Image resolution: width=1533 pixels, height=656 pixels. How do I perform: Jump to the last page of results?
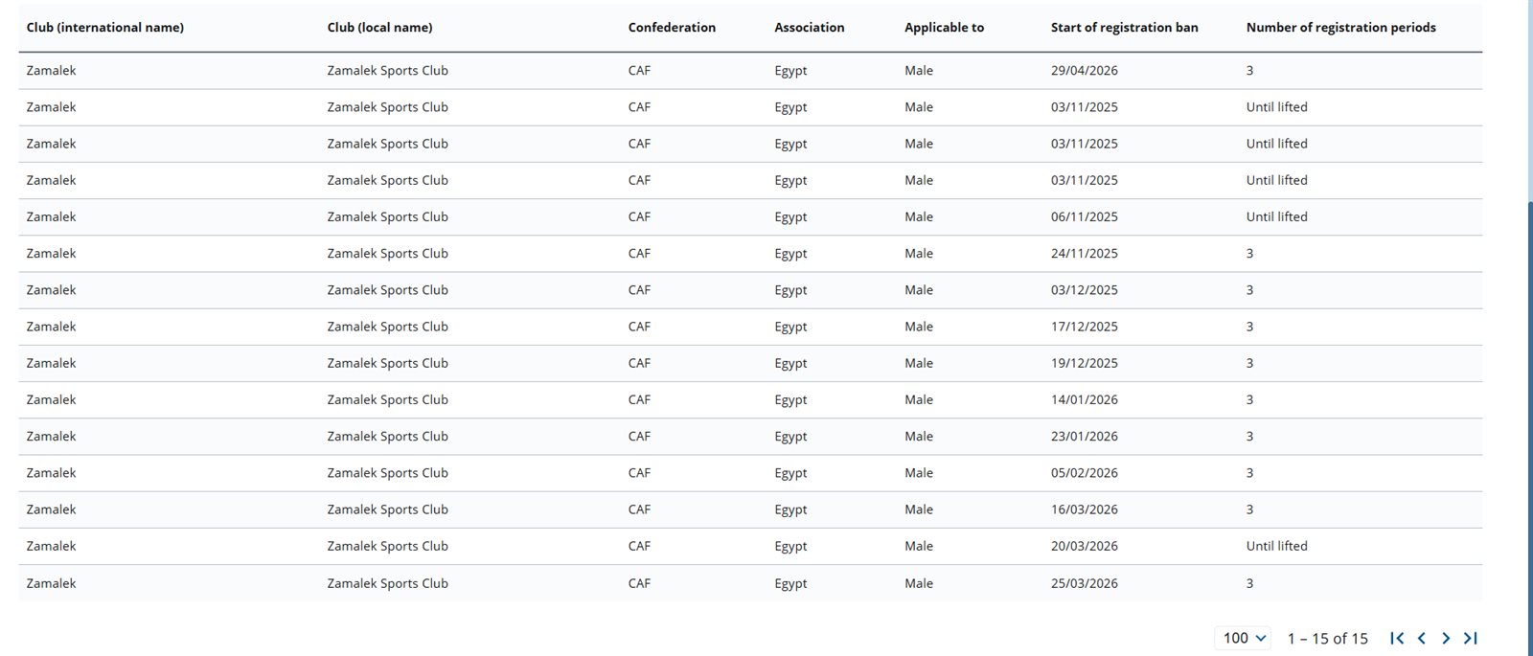pyautogui.click(x=1471, y=638)
